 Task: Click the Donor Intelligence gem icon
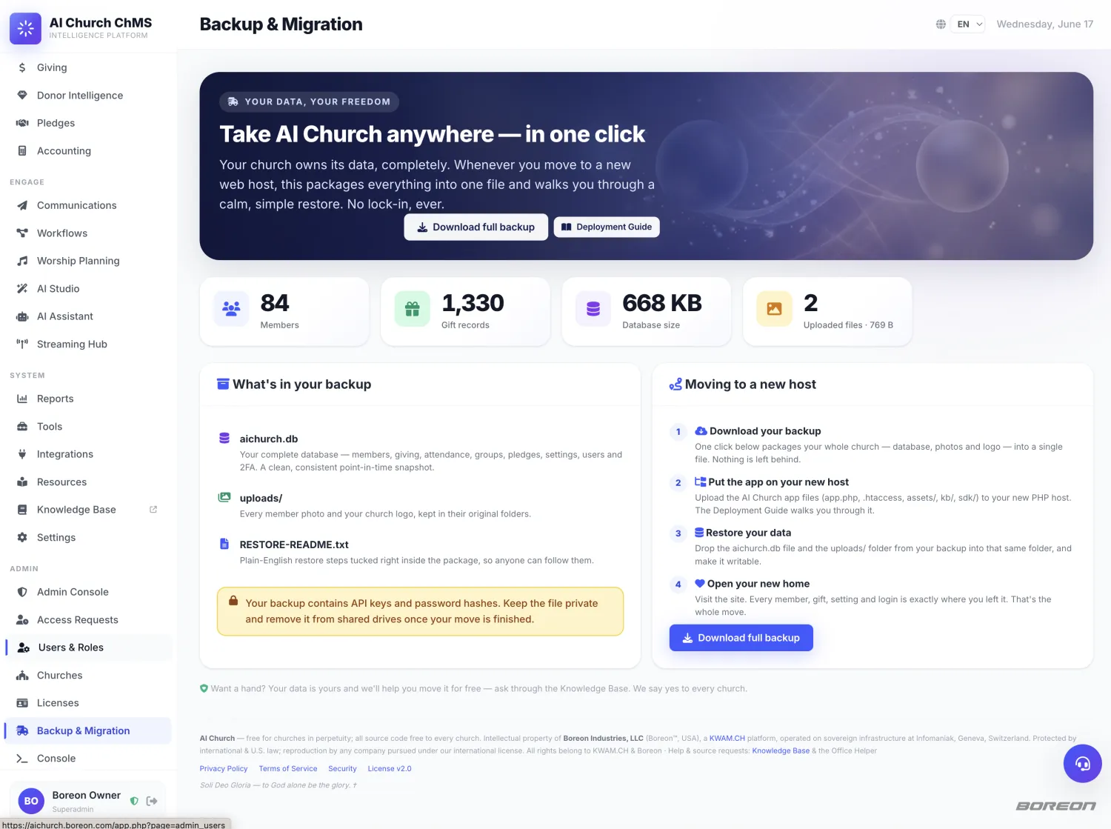pos(22,95)
